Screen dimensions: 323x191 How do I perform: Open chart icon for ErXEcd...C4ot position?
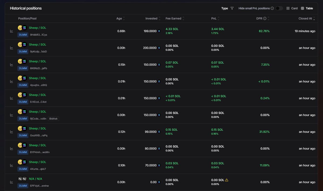tap(12, 98)
